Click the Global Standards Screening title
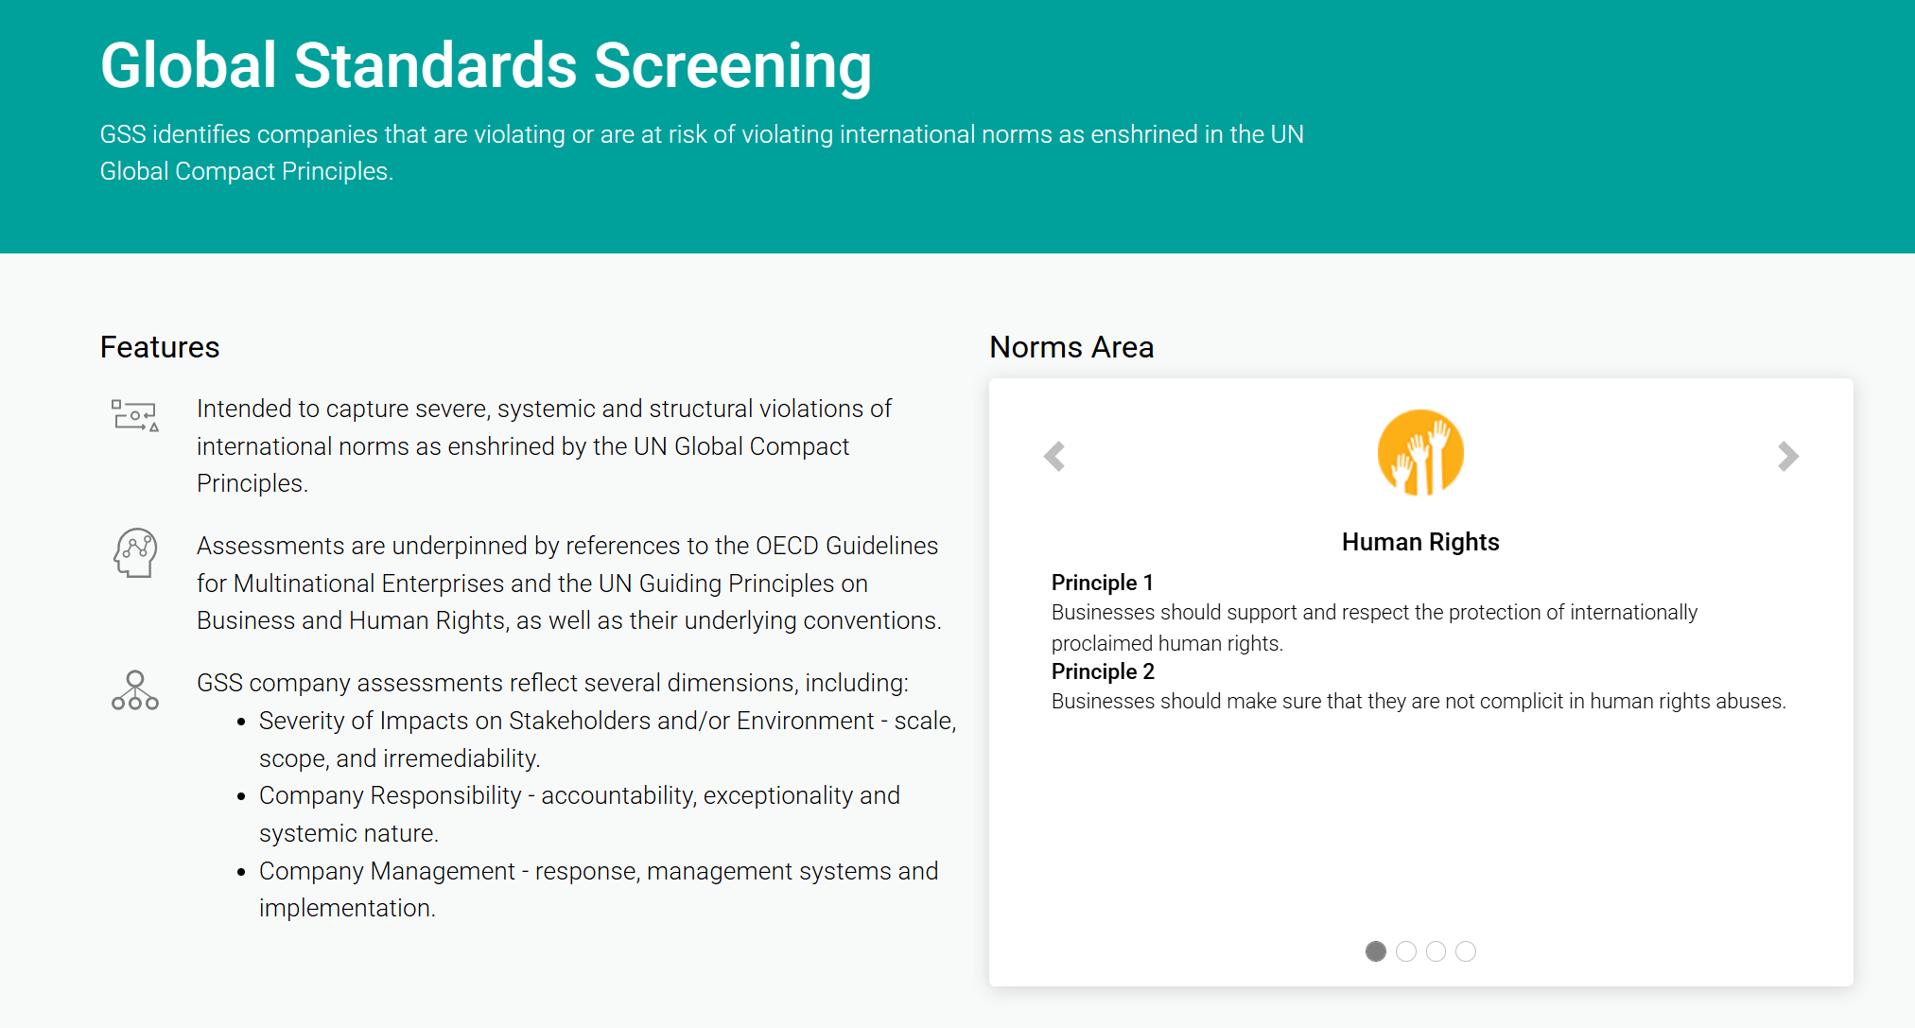Screen dimensions: 1915x1028 click(x=485, y=66)
